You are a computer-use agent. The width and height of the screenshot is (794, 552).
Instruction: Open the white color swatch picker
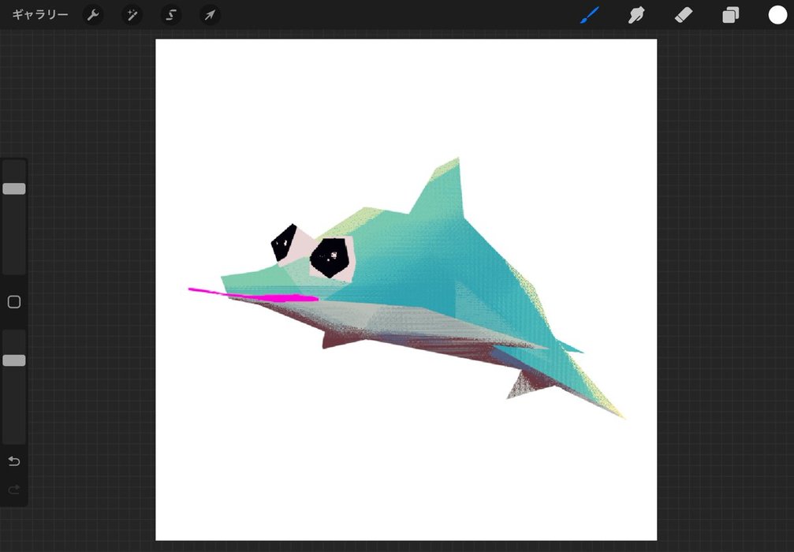point(777,15)
